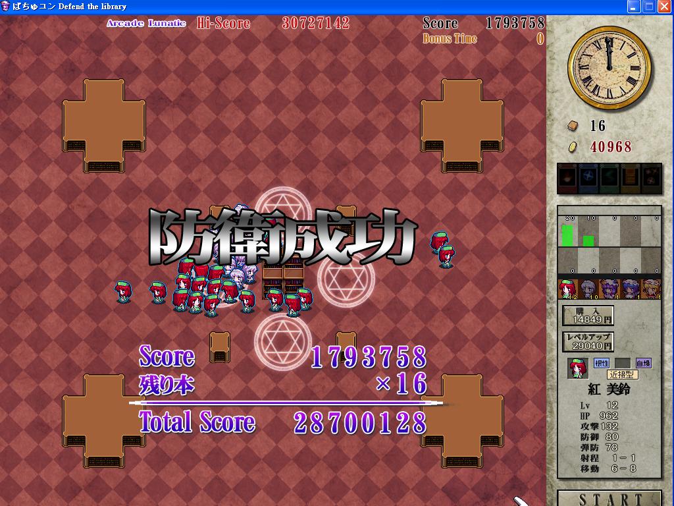
Task: Click the gold coin money icon
Action: [x=573, y=147]
